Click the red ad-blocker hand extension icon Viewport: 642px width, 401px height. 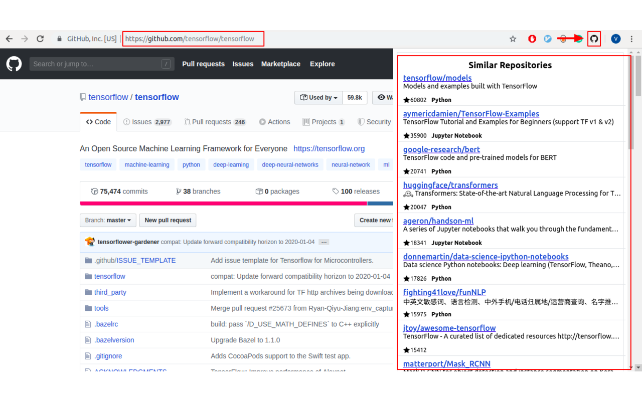click(532, 39)
